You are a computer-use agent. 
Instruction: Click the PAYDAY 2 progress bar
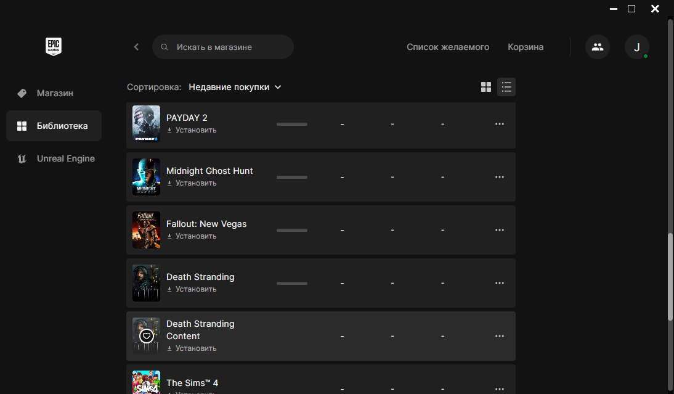pyautogui.click(x=292, y=125)
